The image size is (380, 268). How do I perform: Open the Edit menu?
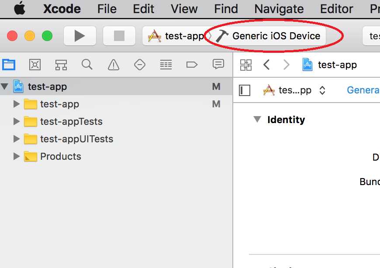(x=143, y=9)
